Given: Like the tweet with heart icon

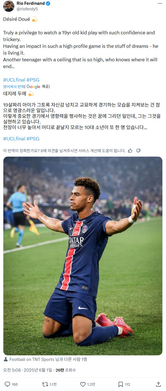Looking at the screenshot, I should (x=83, y=384).
